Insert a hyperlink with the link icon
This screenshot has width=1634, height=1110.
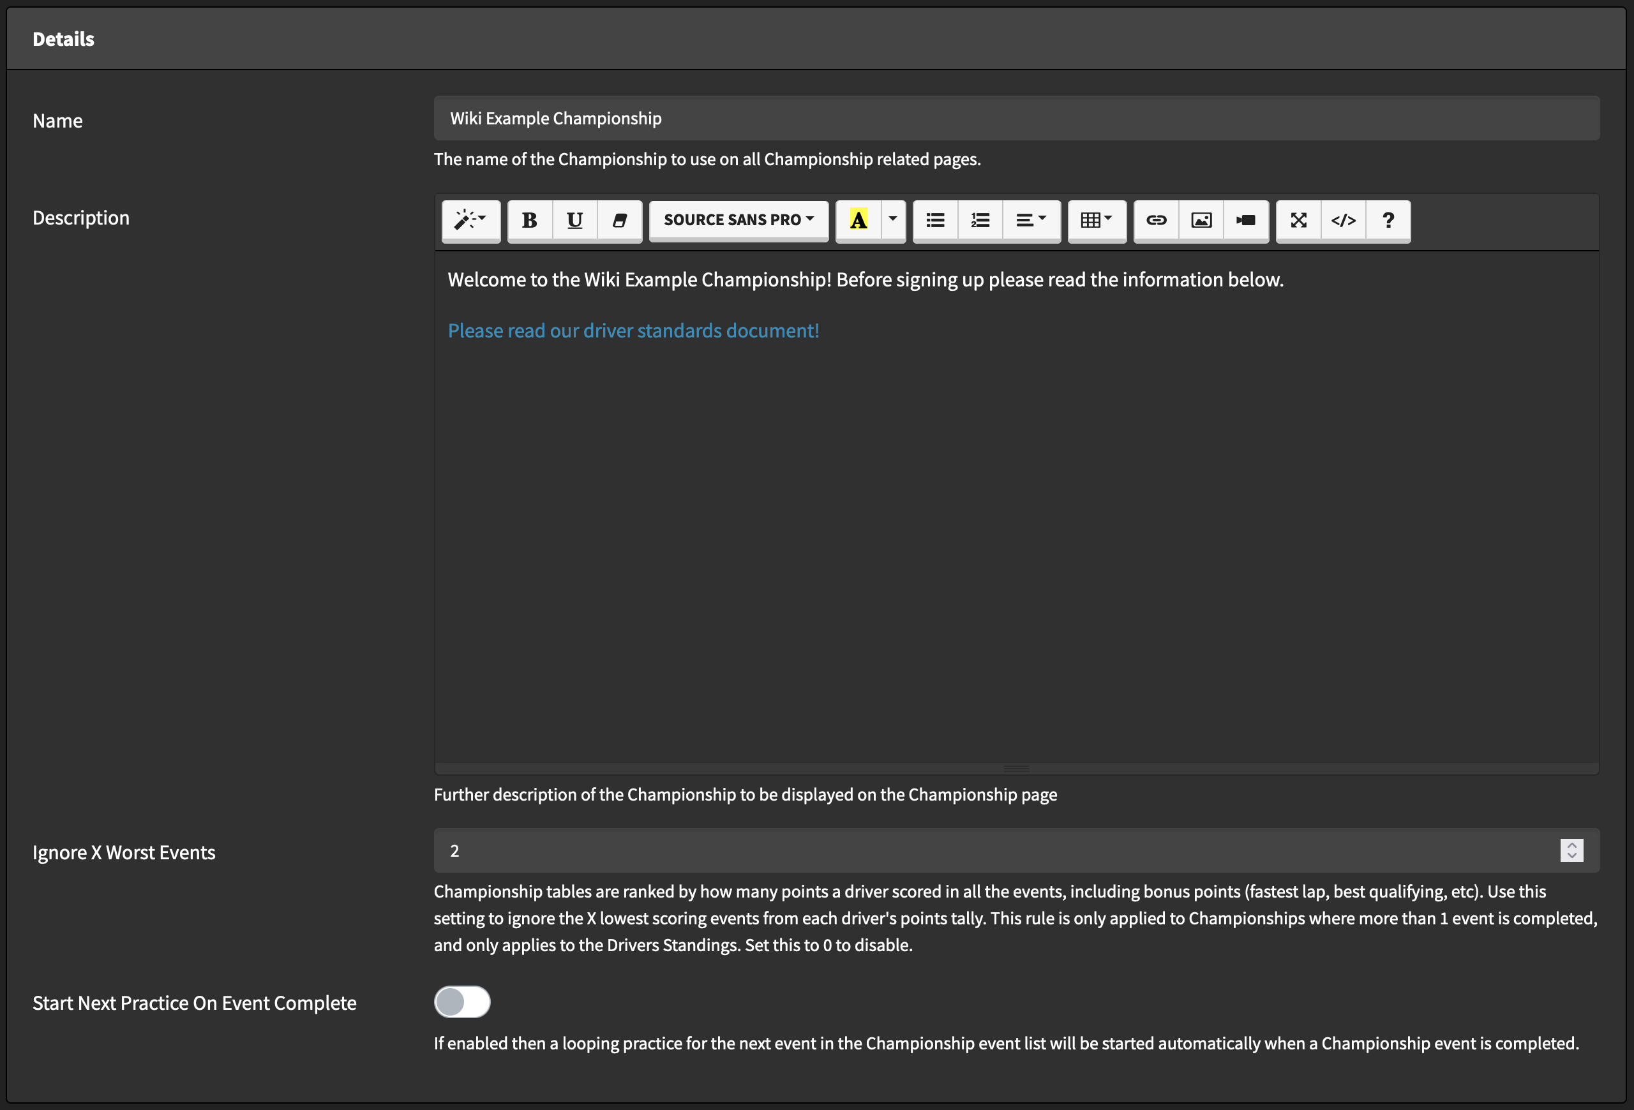click(1156, 220)
